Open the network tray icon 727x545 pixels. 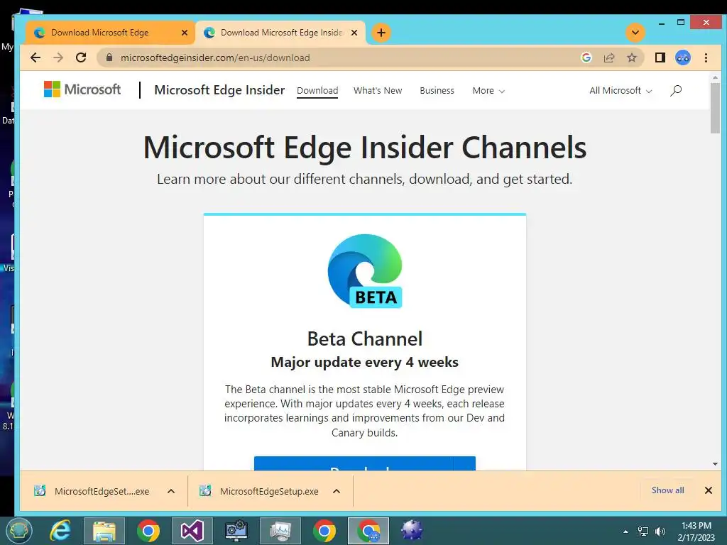(x=643, y=532)
